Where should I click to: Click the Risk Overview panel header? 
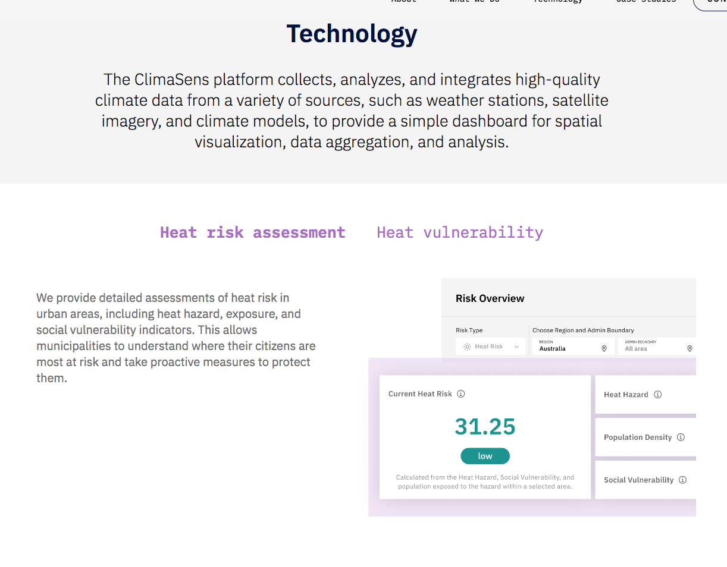pos(490,298)
